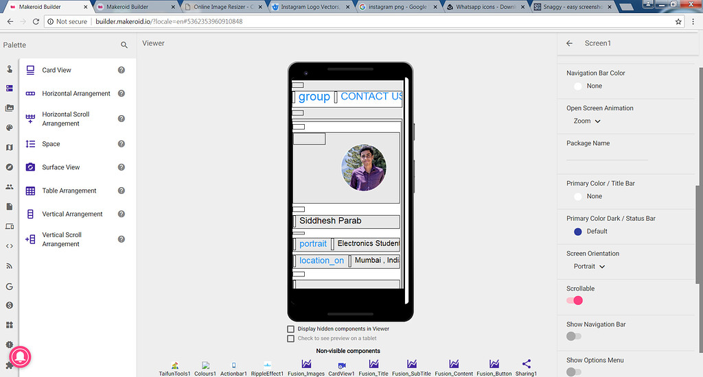Select CardView1 non-visible component
Image resolution: width=703 pixels, height=377 pixels.
[x=341, y=369]
